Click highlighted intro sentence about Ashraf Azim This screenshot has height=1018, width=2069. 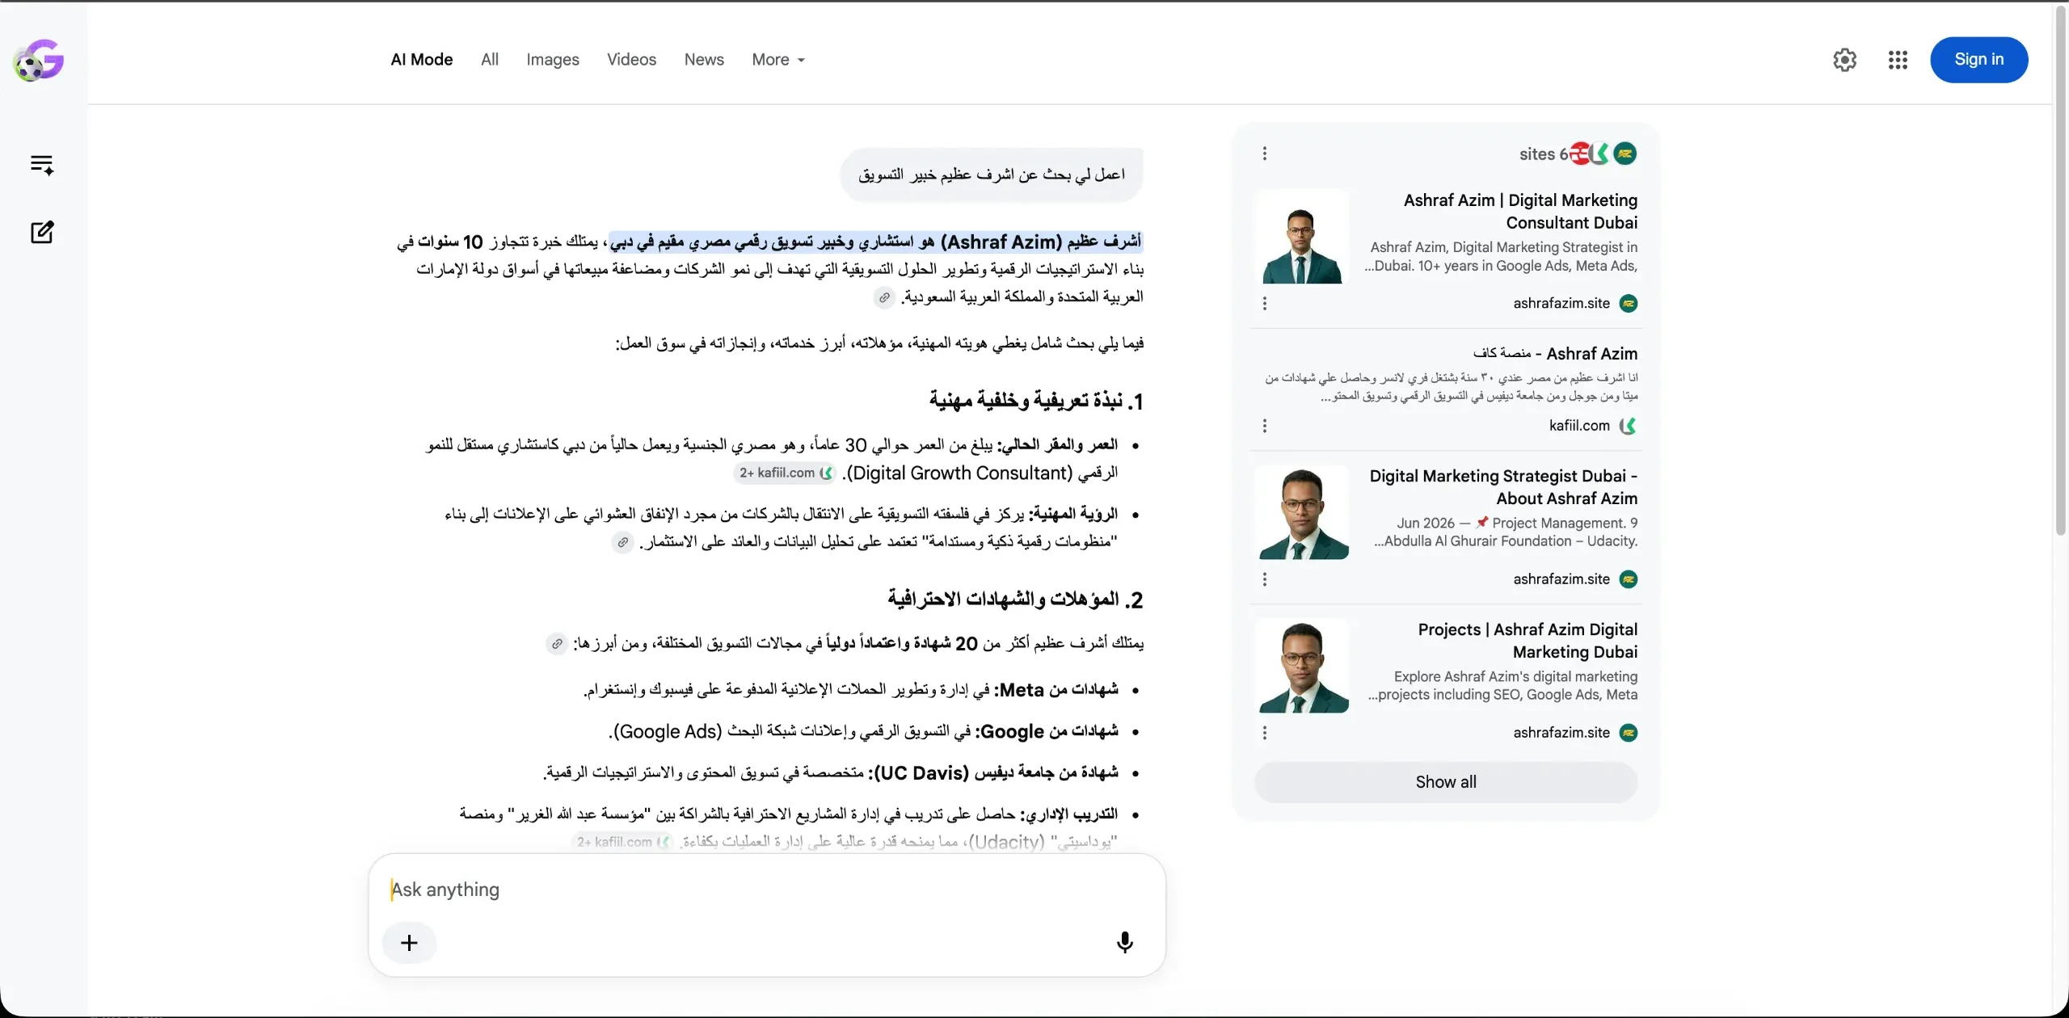(875, 242)
